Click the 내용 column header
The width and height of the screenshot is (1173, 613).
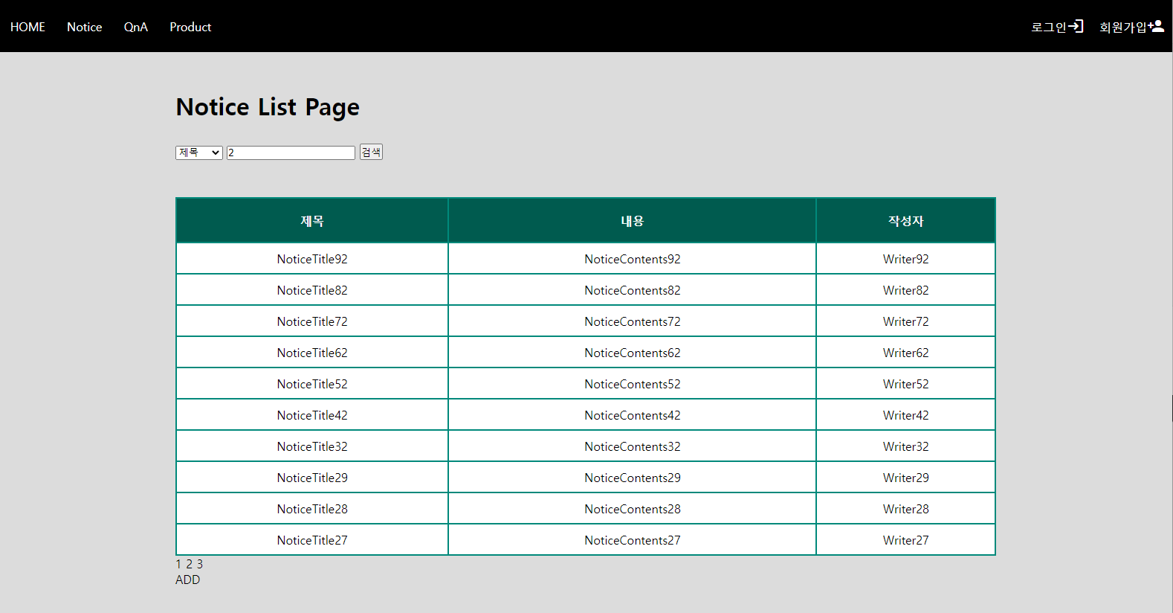pyautogui.click(x=633, y=221)
